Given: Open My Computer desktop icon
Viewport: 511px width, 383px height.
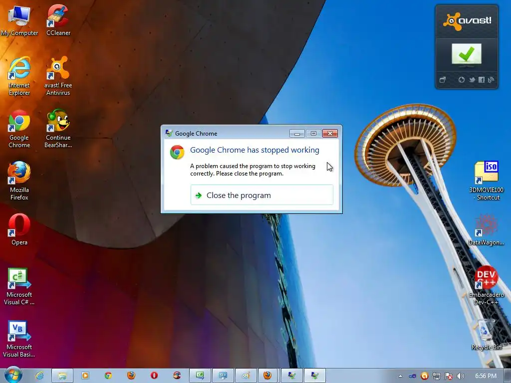Looking at the screenshot, I should pos(19,21).
